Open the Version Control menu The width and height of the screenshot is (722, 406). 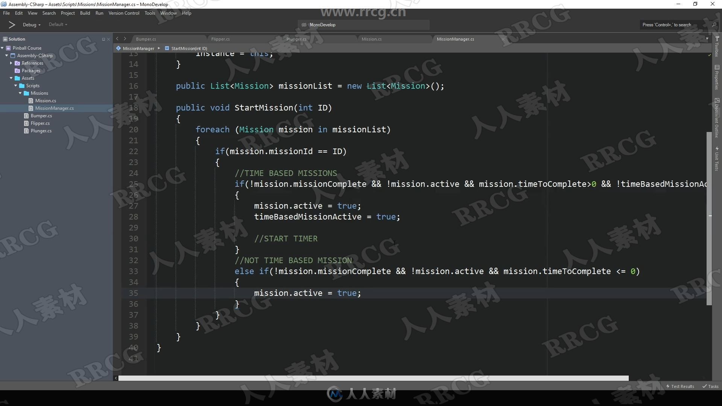point(124,13)
